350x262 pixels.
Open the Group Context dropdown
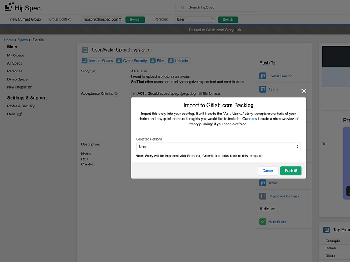point(102,19)
